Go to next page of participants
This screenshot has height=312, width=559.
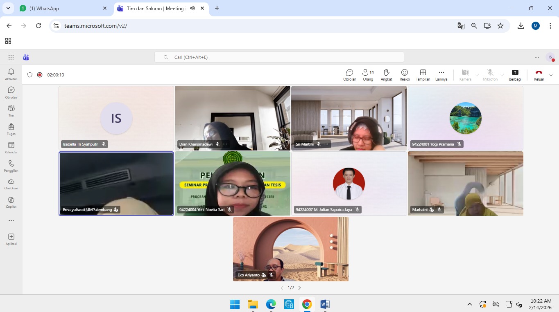[x=299, y=288]
